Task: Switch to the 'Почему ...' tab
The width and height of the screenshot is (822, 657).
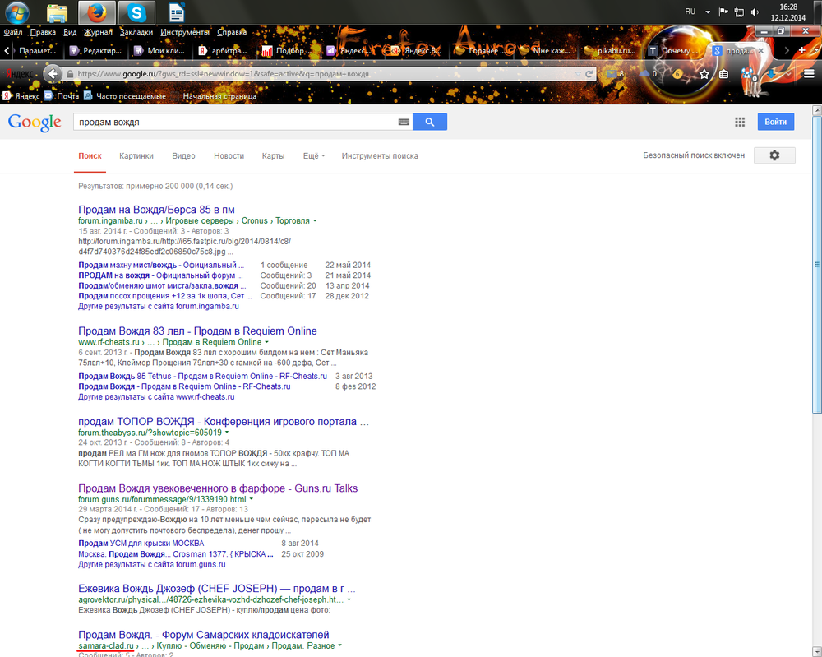Action: point(675,51)
